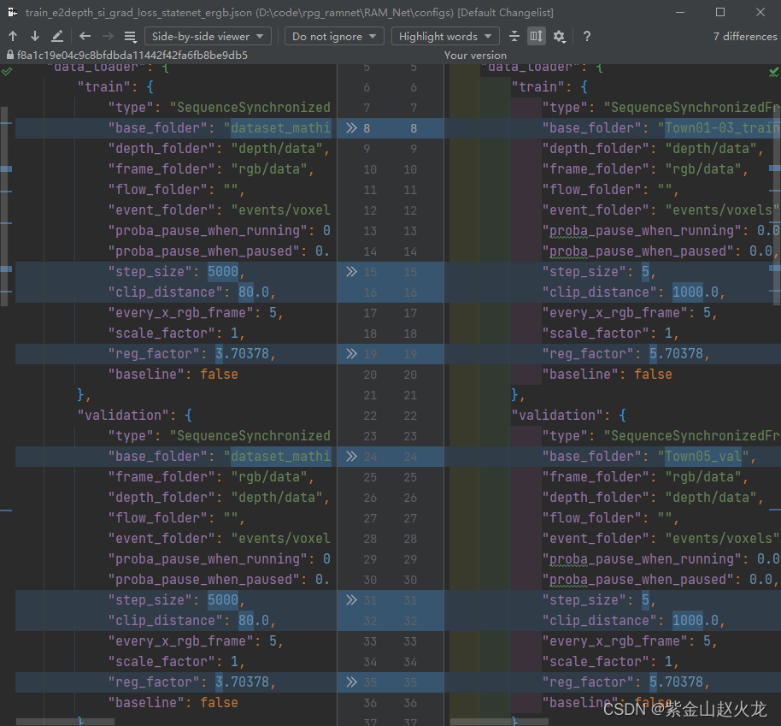Click right pane clip_distance 1000.0 on line 16
781x726 pixels.
pos(696,292)
